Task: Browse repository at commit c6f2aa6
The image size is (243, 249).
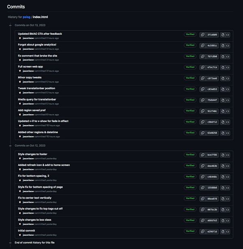Action: [228, 78]
